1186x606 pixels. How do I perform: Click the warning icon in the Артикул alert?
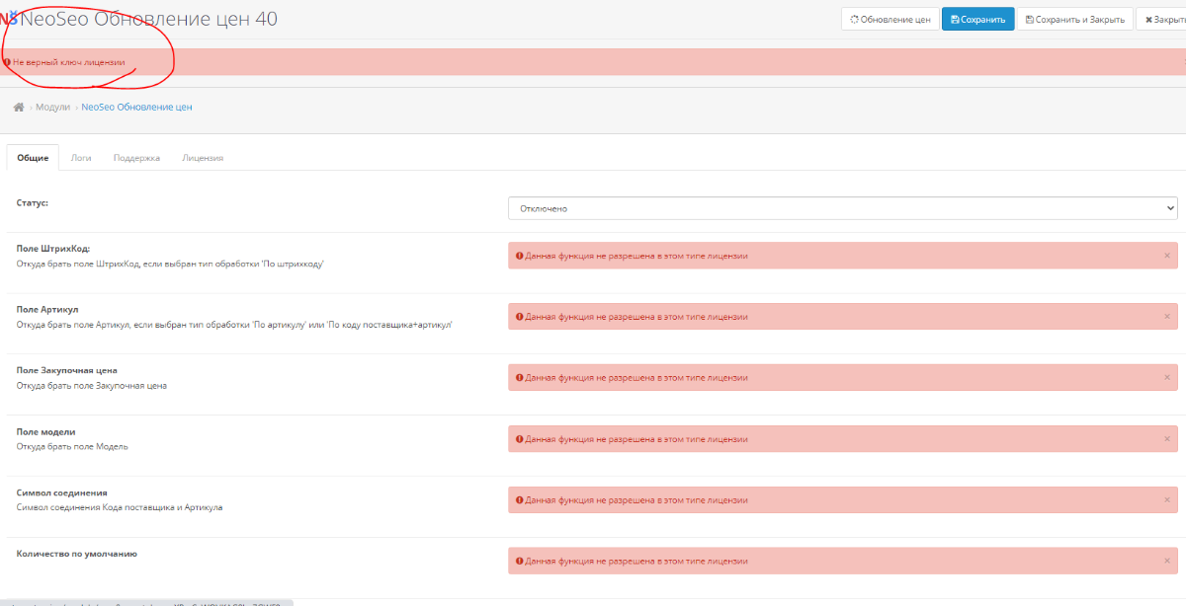[x=519, y=317]
